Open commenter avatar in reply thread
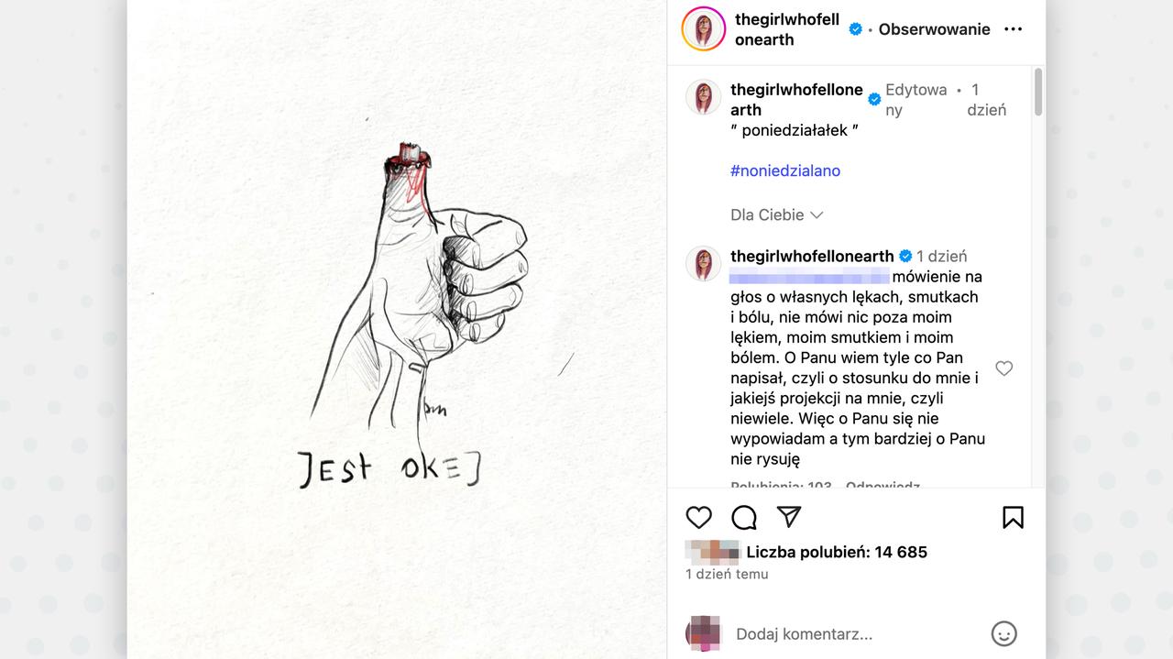Image resolution: width=1173 pixels, height=659 pixels. [704, 264]
